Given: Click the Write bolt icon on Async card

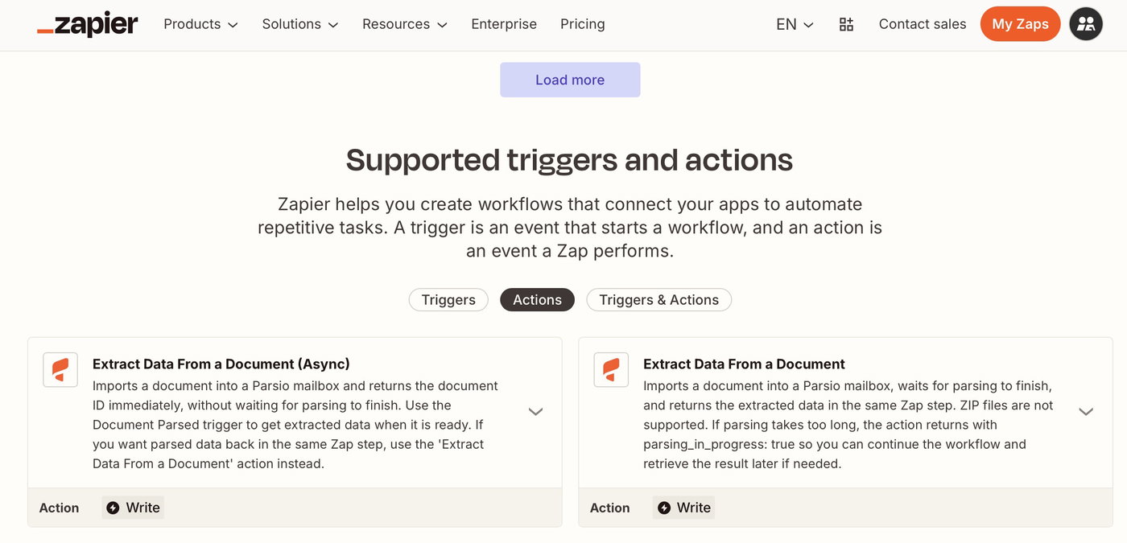Looking at the screenshot, I should click(114, 508).
